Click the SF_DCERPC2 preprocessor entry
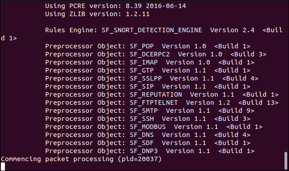 [x=156, y=54]
